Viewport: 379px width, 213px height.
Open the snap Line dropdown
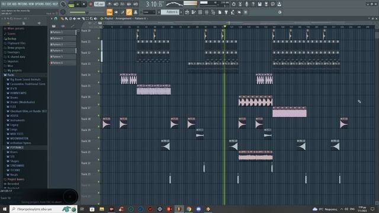[149, 12]
